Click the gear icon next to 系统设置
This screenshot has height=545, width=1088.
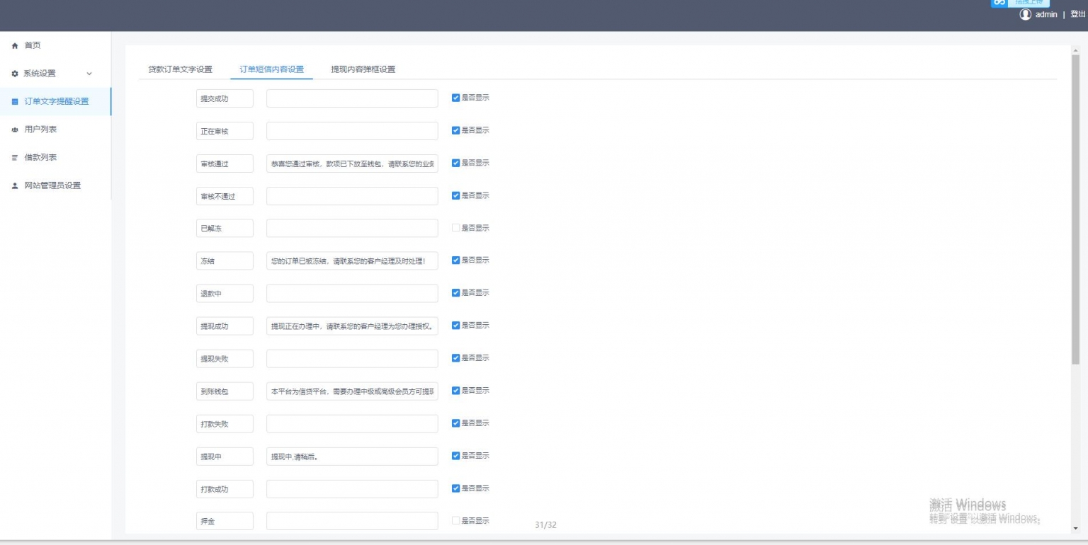[x=15, y=74]
